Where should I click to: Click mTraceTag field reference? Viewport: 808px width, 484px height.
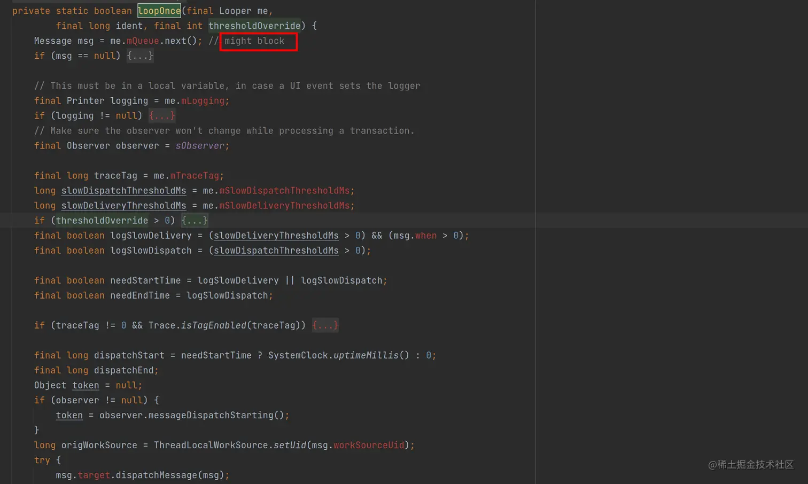(195, 175)
